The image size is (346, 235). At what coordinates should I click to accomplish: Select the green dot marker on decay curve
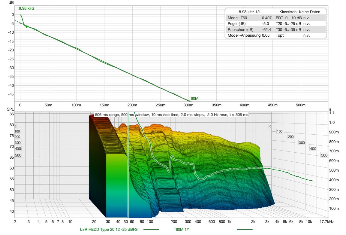coord(27,26)
